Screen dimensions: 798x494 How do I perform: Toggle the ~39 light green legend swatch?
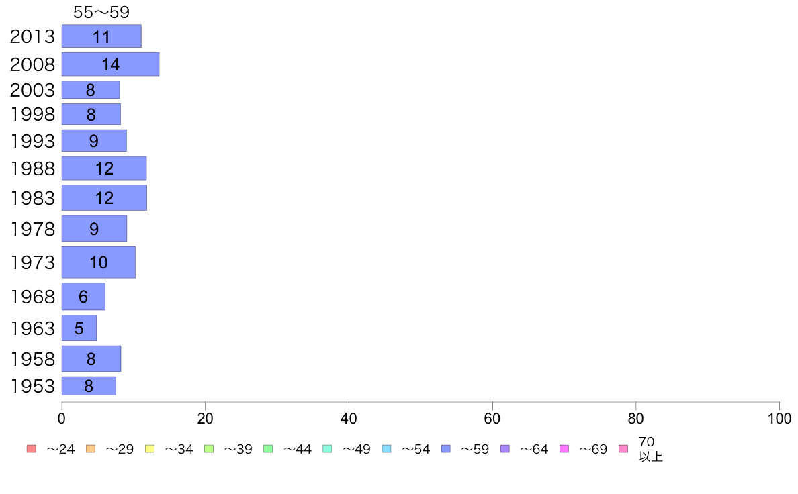(209, 449)
